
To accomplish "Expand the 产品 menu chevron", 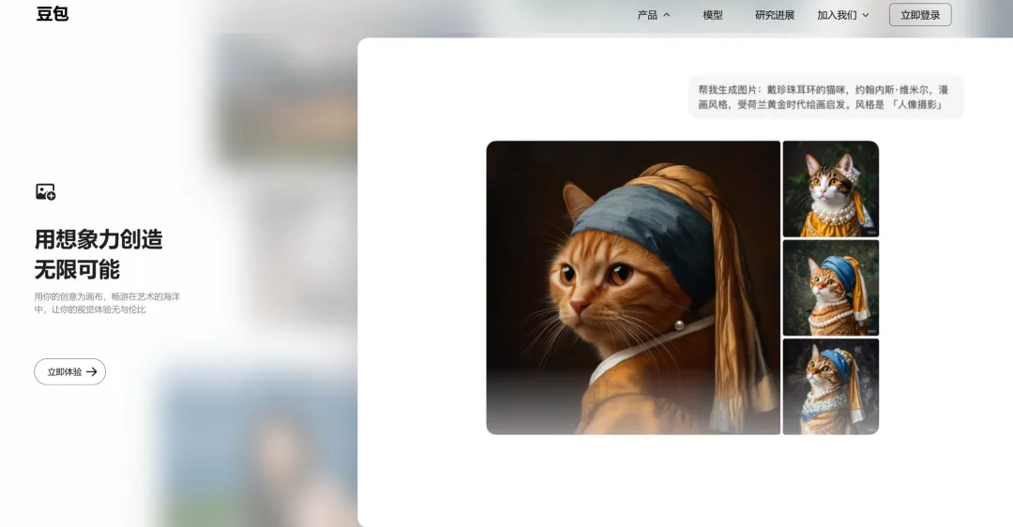I will 667,15.
